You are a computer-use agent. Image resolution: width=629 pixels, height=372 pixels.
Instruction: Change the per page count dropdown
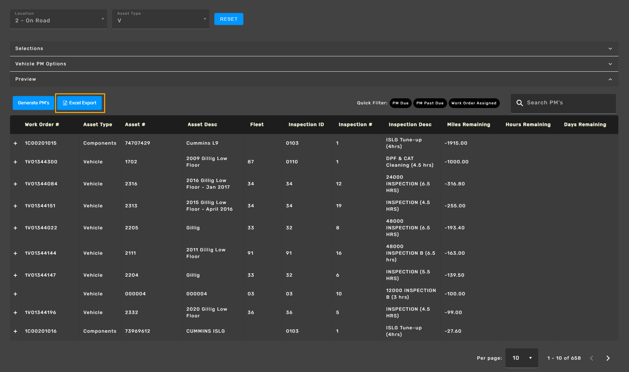click(521, 358)
